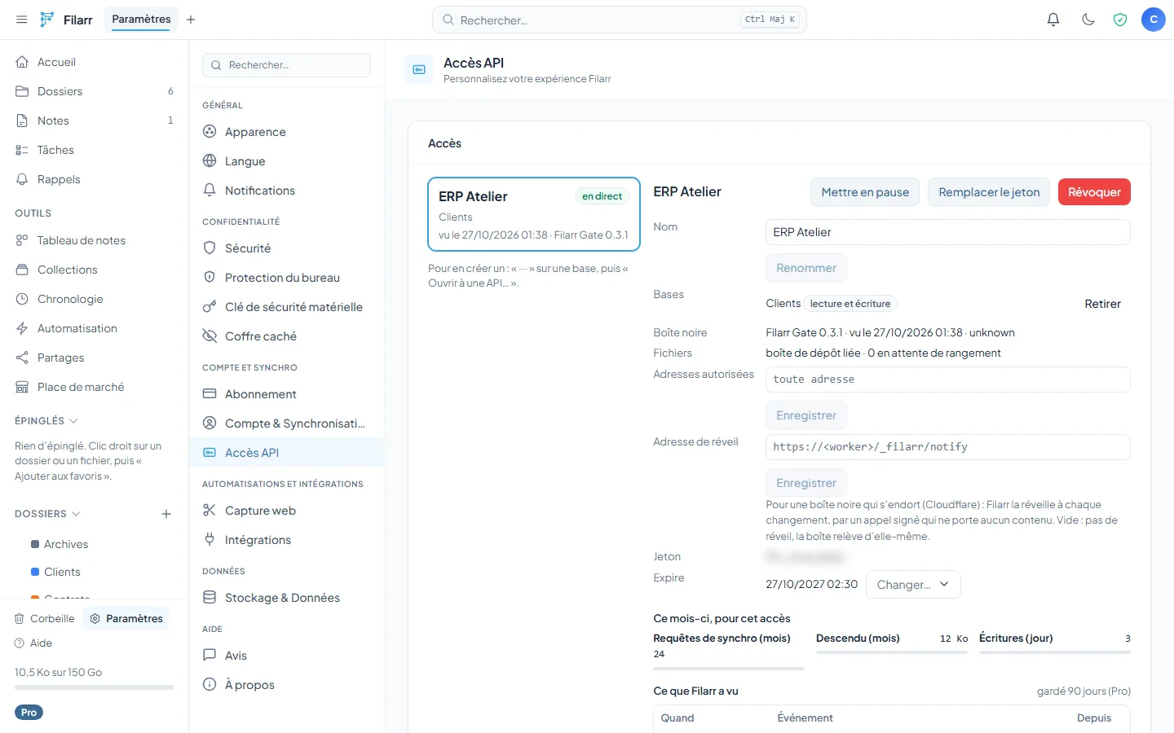1174x733 pixels.
Task: Open the notifications bell icon
Action: [x=1053, y=20]
